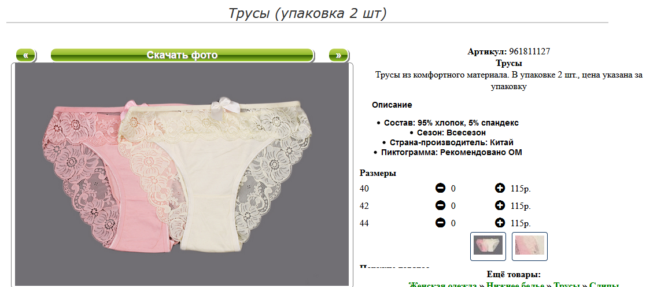657x287 pixels.
Task: Click minus icon for size 42
Action: point(440,206)
